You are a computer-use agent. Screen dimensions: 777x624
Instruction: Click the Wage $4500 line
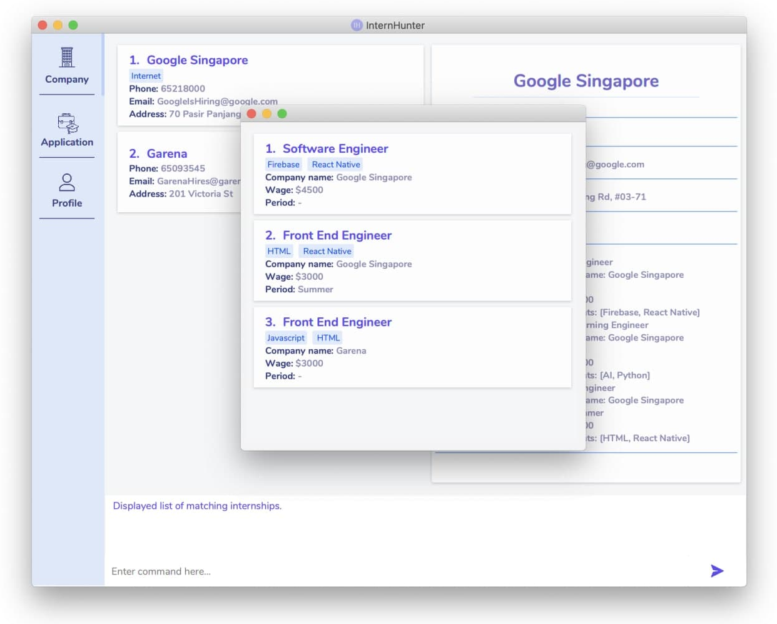tap(294, 190)
